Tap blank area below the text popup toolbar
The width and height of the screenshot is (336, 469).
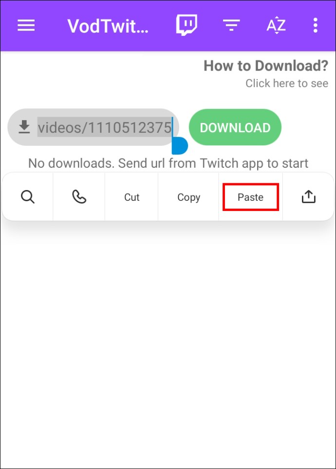click(x=168, y=344)
